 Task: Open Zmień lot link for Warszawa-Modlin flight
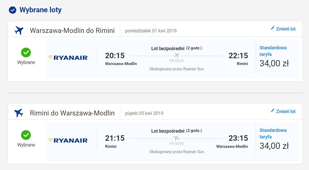283,29
